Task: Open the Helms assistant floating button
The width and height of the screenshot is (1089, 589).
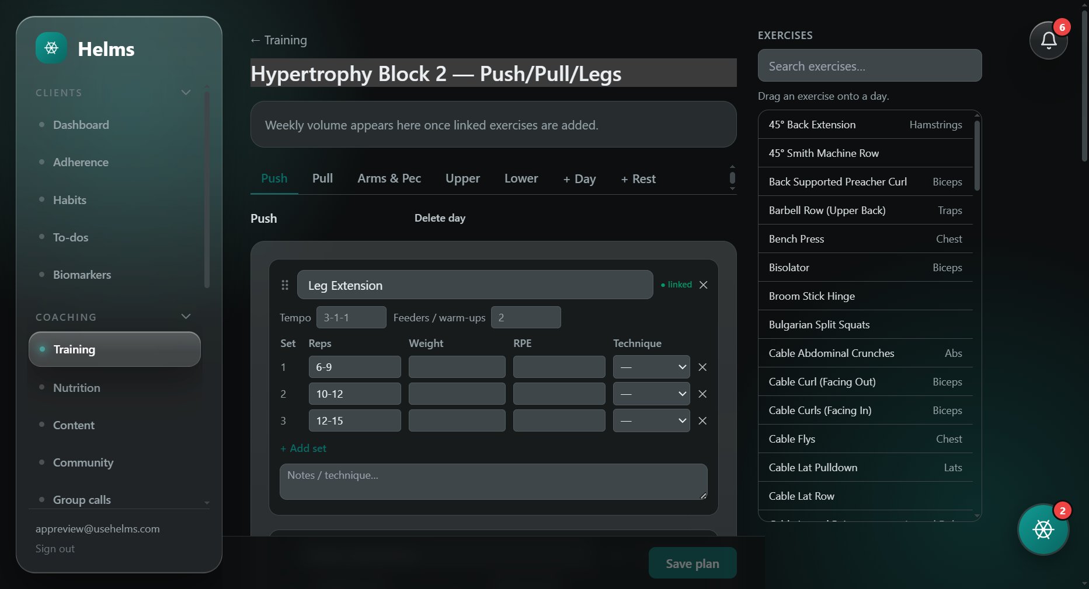Action: pos(1043,530)
